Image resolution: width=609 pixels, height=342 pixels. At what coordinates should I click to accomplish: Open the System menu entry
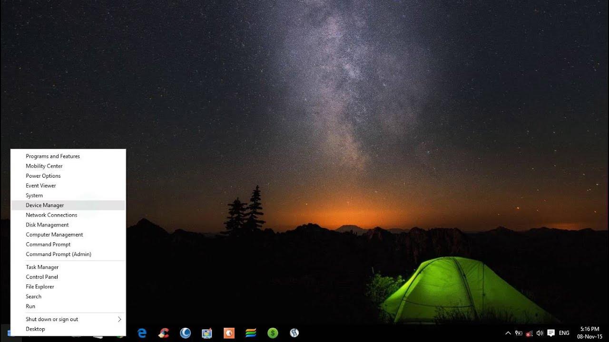point(68,196)
